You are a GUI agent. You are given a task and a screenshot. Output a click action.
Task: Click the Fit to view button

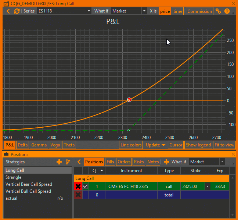click(224, 145)
